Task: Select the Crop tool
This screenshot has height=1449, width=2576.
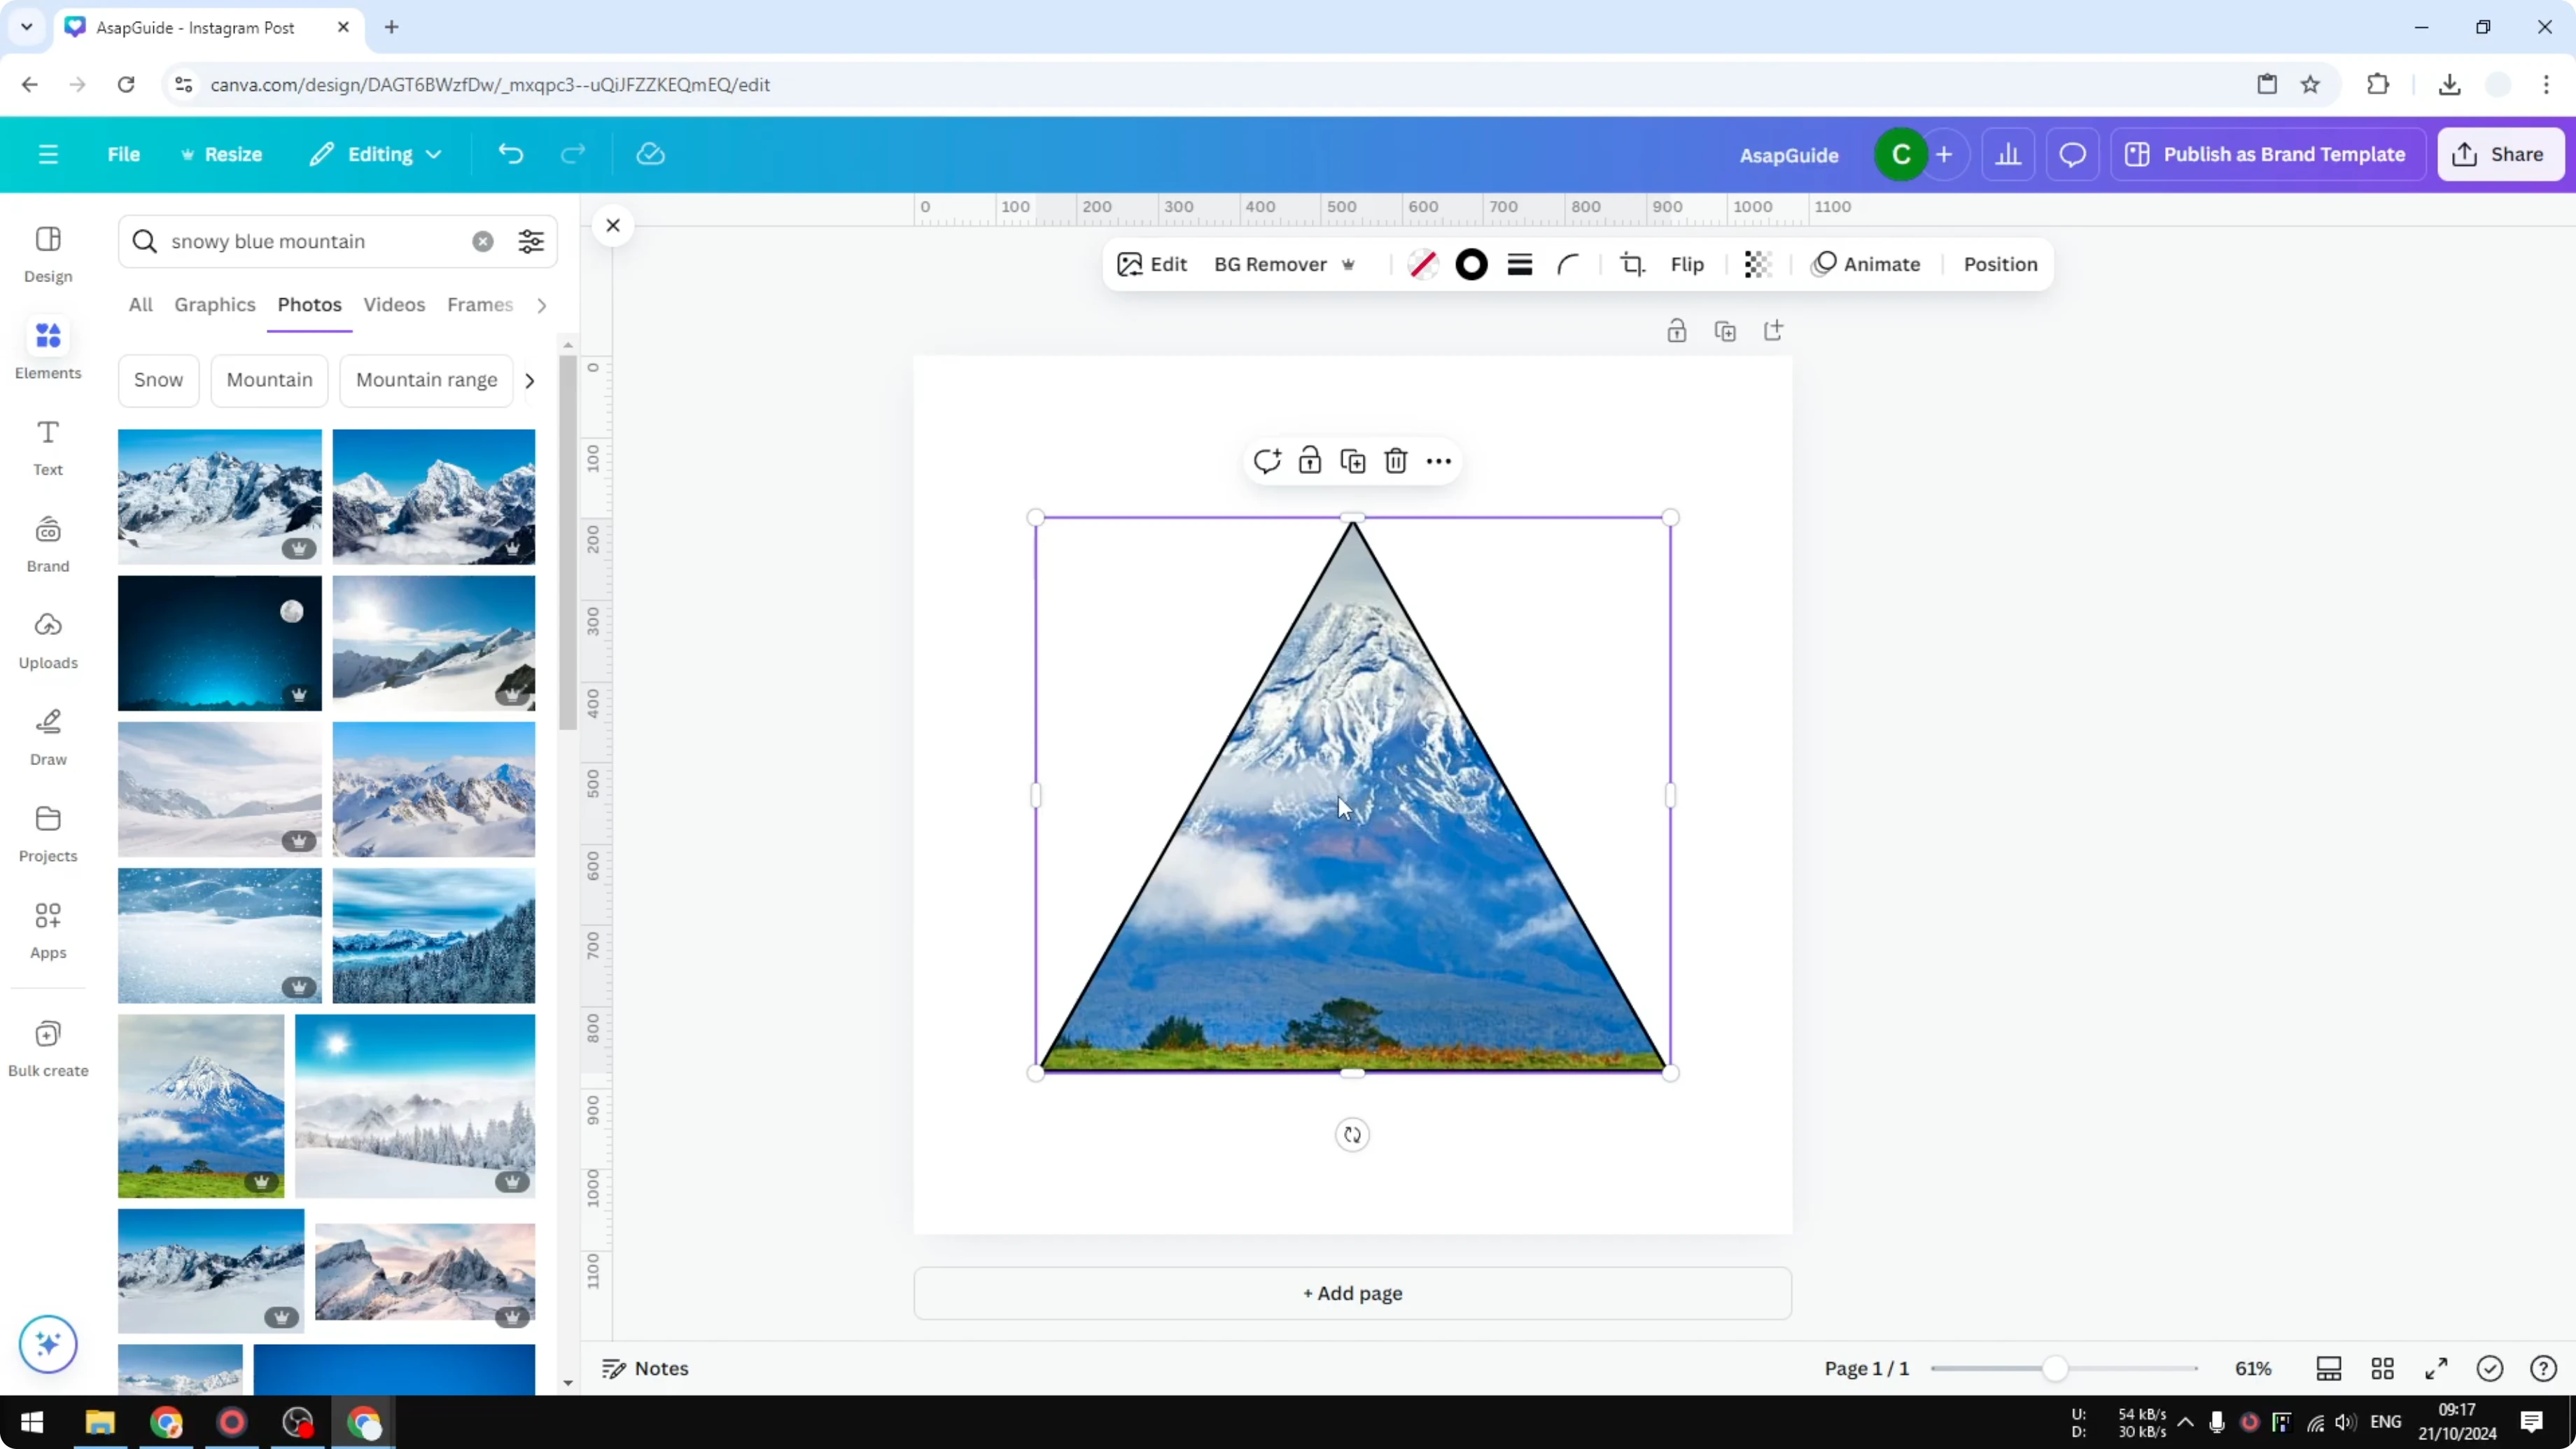Action: [x=1632, y=264]
